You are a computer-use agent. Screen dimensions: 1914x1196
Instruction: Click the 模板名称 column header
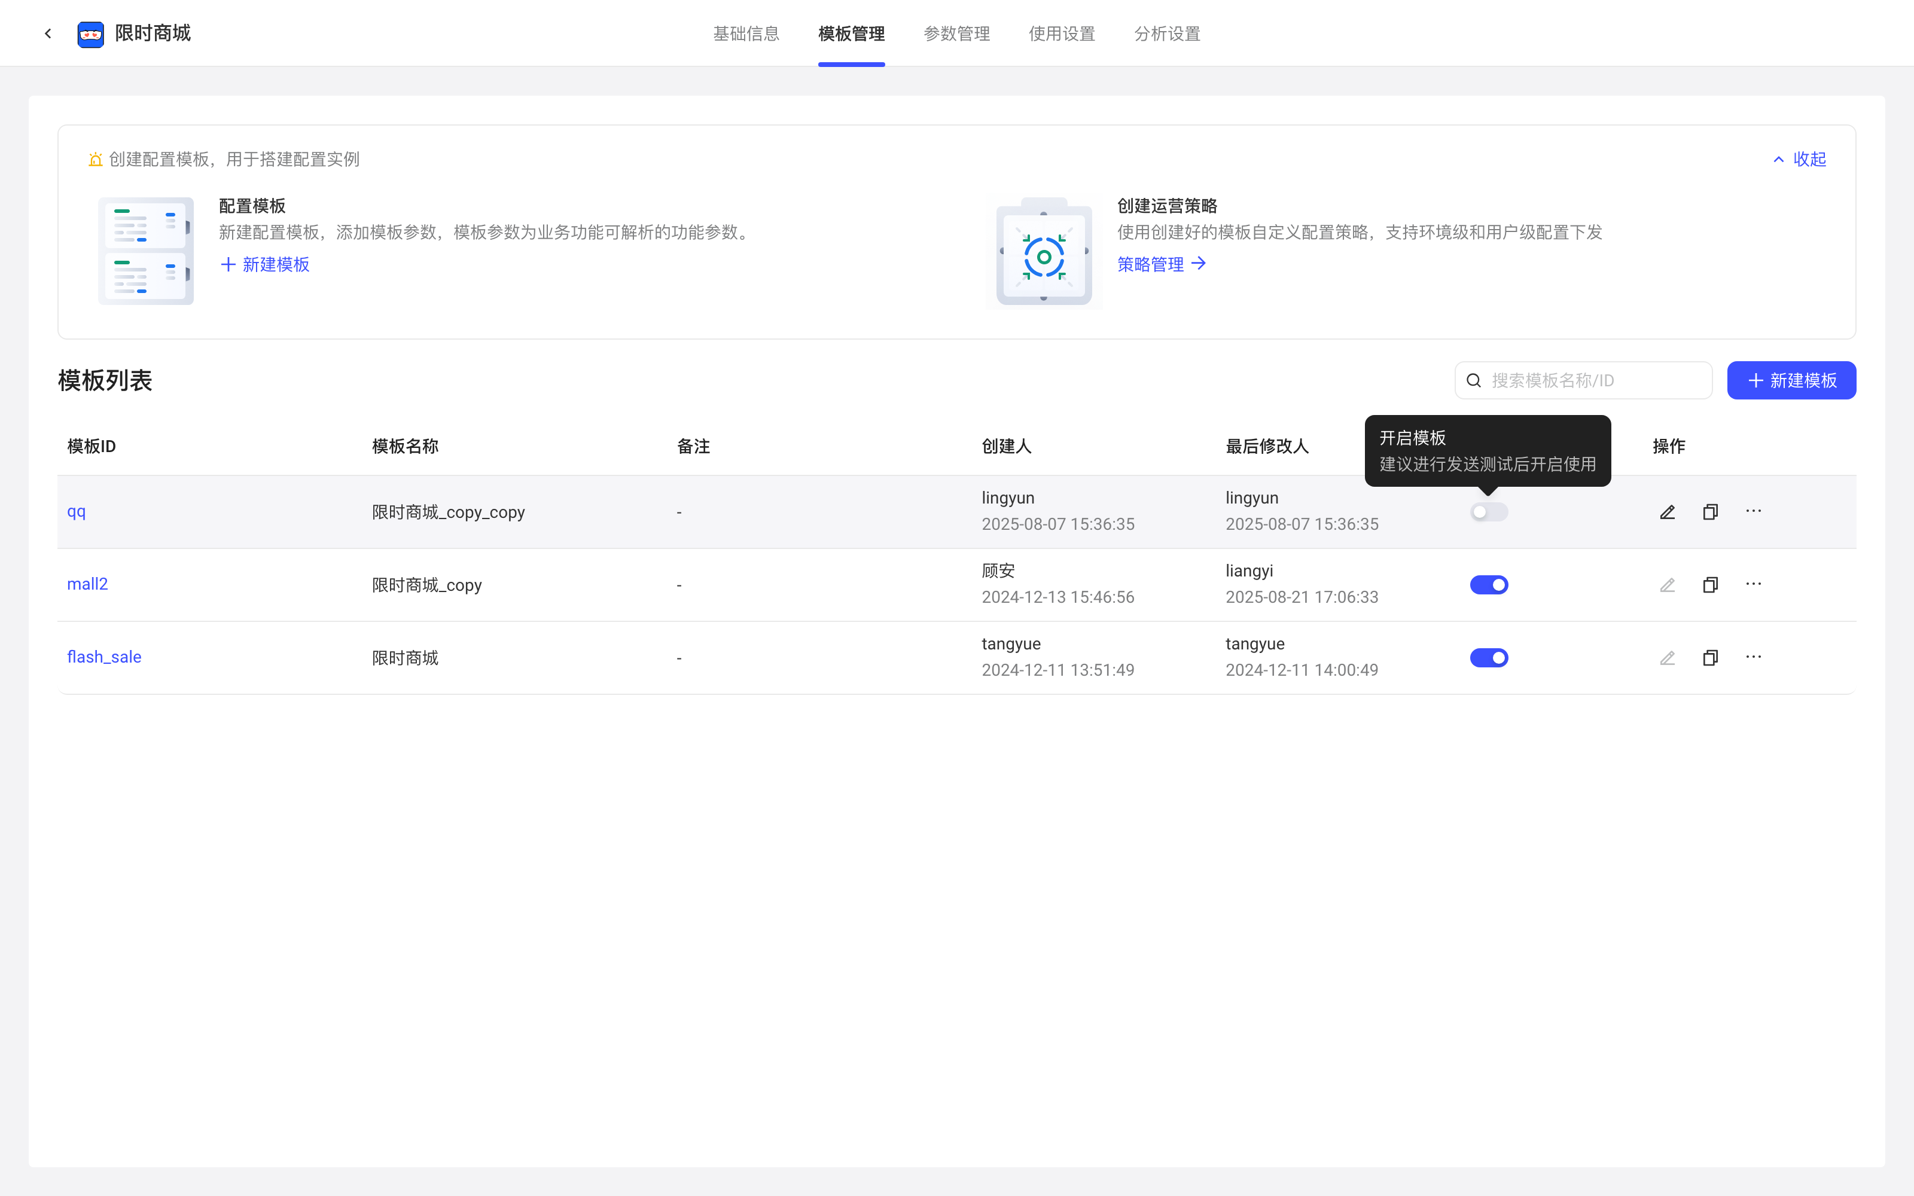[x=405, y=446]
